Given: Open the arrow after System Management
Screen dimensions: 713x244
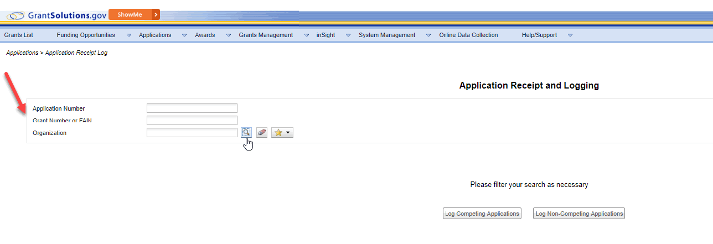Looking at the screenshot, I should tap(428, 35).
